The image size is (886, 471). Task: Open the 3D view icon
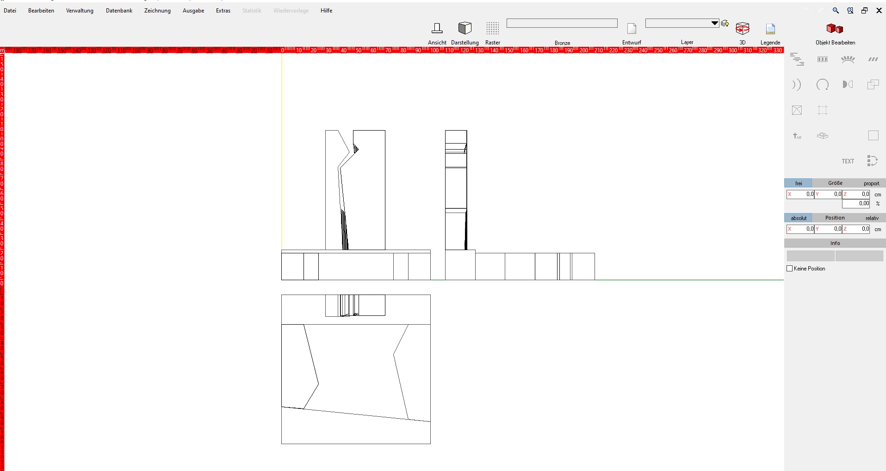(742, 28)
